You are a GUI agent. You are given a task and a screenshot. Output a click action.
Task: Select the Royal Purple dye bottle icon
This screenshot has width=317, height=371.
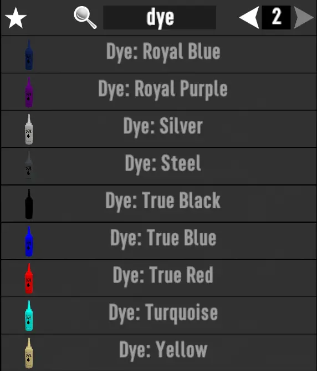(x=29, y=92)
